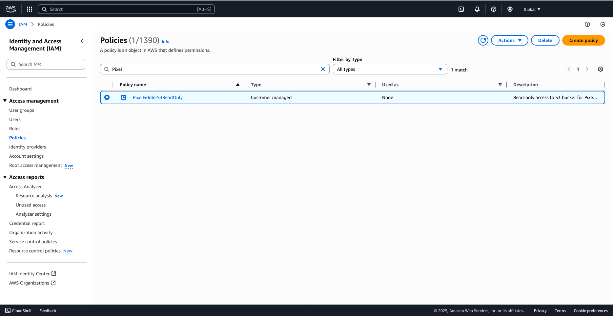Viewport: 613px width, 316px height.
Task: Open the help question mark menu
Action: click(x=494, y=9)
